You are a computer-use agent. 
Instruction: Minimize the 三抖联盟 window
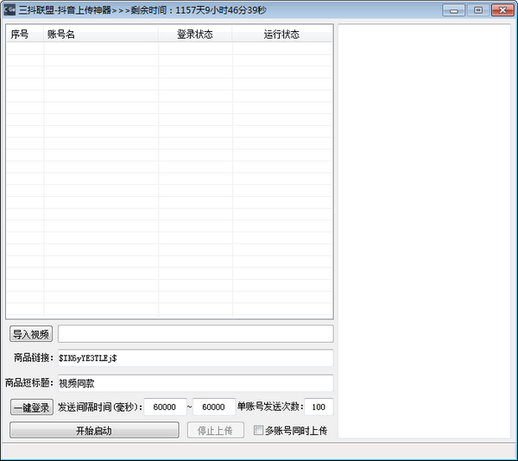tap(455, 10)
